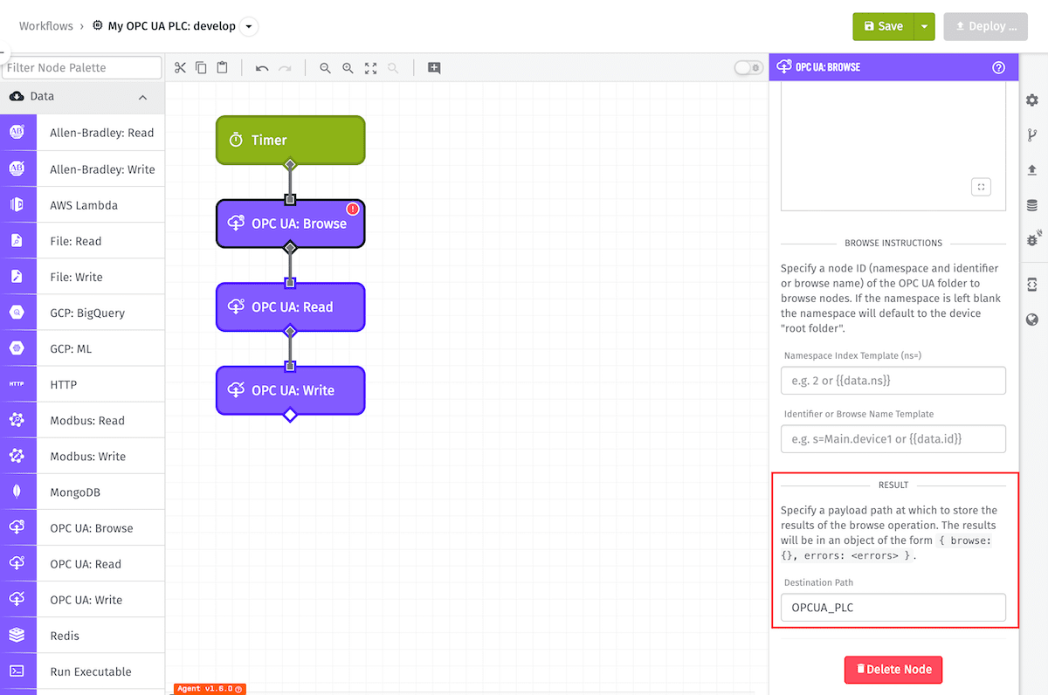Click the cut (scissors) toolbar icon
This screenshot has height=695, width=1048.
pos(180,68)
